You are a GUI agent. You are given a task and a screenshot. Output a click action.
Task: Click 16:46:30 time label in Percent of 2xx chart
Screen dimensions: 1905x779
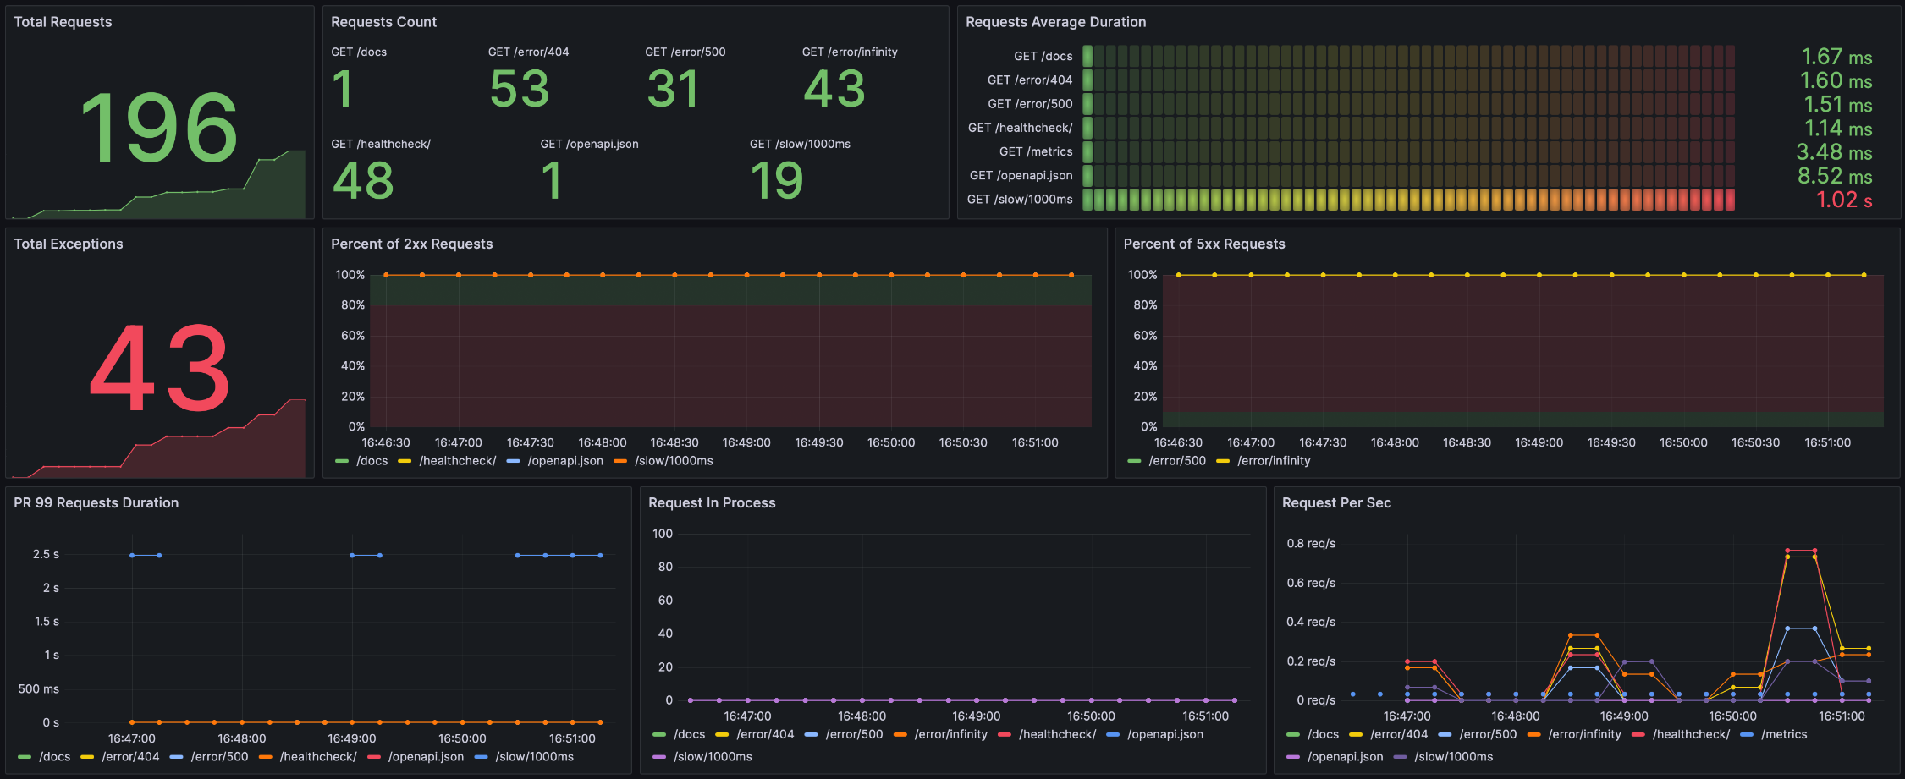coord(386,442)
